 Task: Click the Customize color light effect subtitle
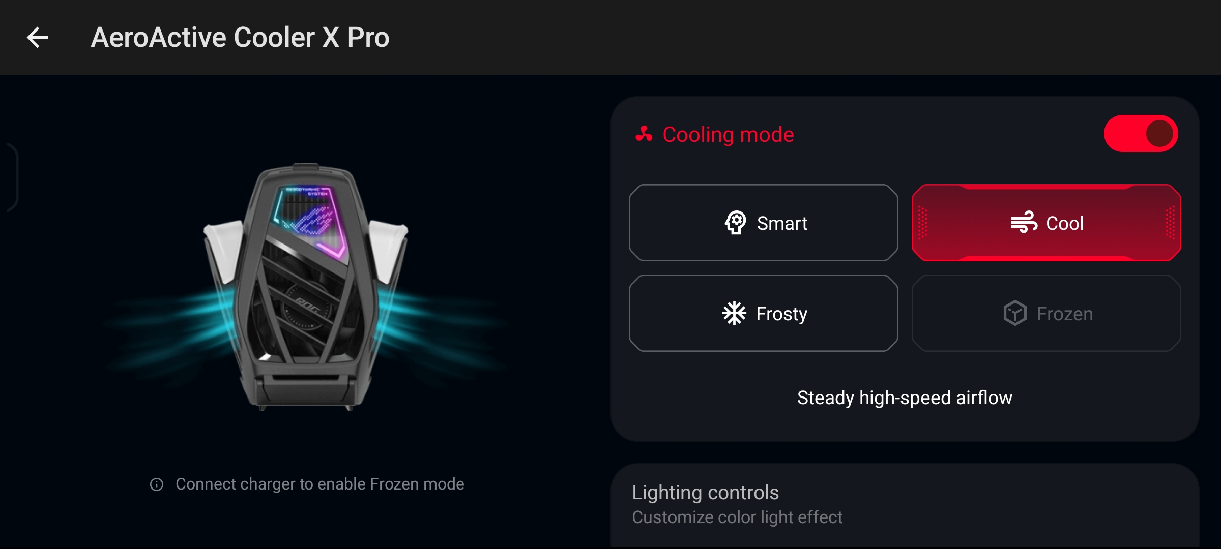point(737,517)
